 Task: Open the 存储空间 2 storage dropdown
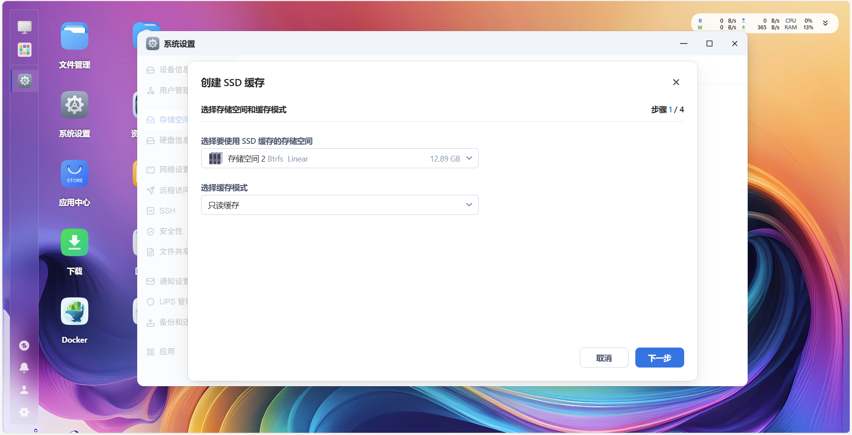[340, 158]
